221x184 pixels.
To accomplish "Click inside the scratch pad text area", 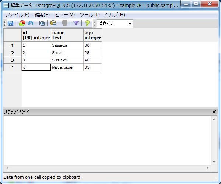I will pos(107,141).
